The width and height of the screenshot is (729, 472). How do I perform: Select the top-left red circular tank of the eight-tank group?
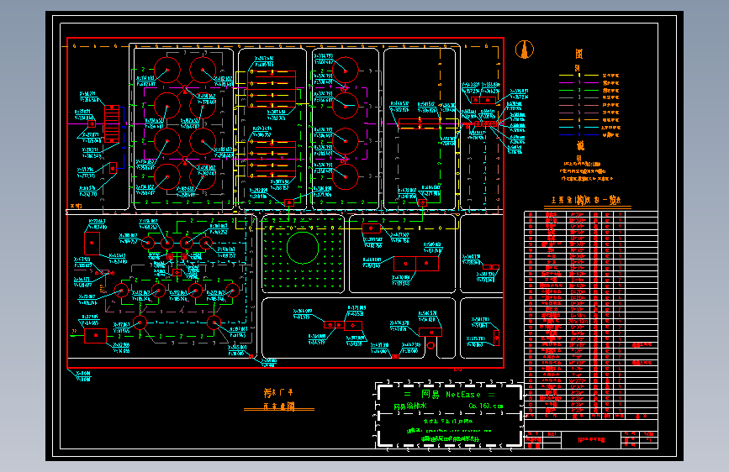coord(167,71)
